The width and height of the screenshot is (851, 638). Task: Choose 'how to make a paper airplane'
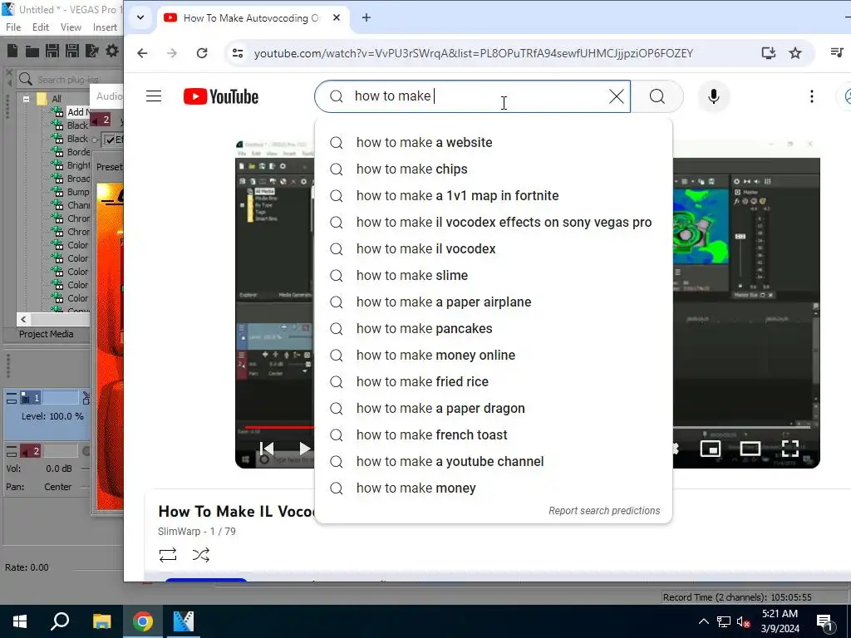point(494,302)
